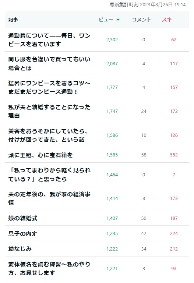
Task: Click the 記事 column header
Action: point(13,20)
